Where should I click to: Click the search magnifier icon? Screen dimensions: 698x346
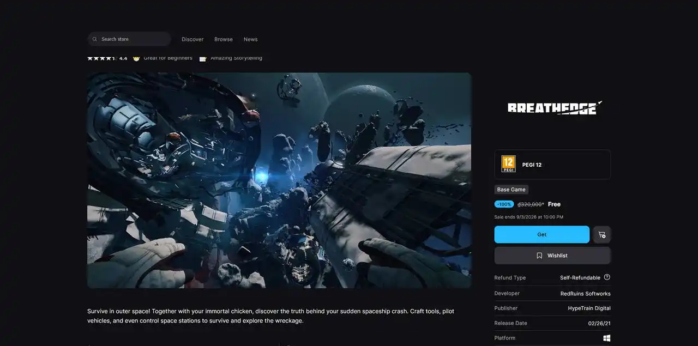[x=95, y=39]
